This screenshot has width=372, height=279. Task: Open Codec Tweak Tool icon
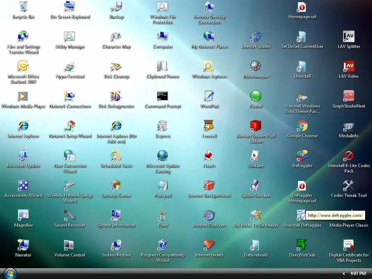349,185
